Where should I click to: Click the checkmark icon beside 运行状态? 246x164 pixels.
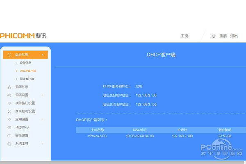point(9,55)
